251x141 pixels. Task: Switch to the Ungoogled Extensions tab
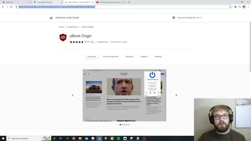pyautogui.click(x=48, y=2)
